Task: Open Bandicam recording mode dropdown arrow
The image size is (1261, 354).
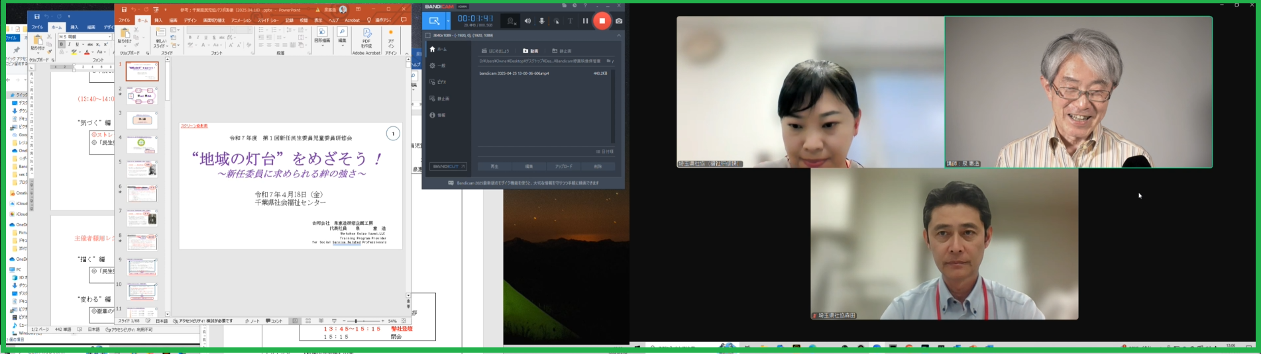Action: pyautogui.click(x=448, y=21)
